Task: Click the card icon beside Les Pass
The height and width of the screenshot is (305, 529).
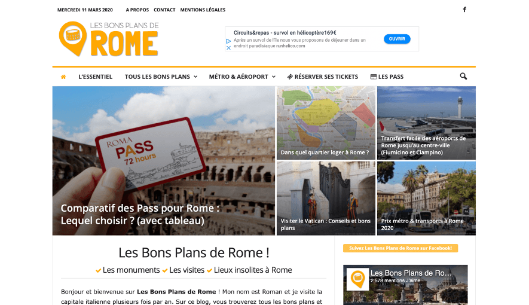Action: click(374, 77)
